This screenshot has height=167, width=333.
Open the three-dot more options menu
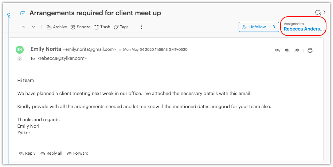142,27
